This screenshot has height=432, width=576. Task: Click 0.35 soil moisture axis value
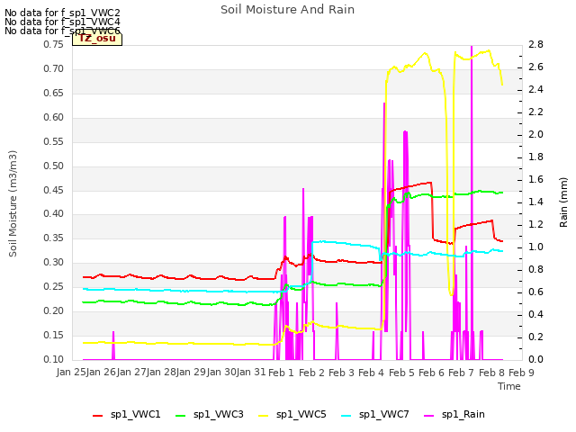[x=54, y=238]
